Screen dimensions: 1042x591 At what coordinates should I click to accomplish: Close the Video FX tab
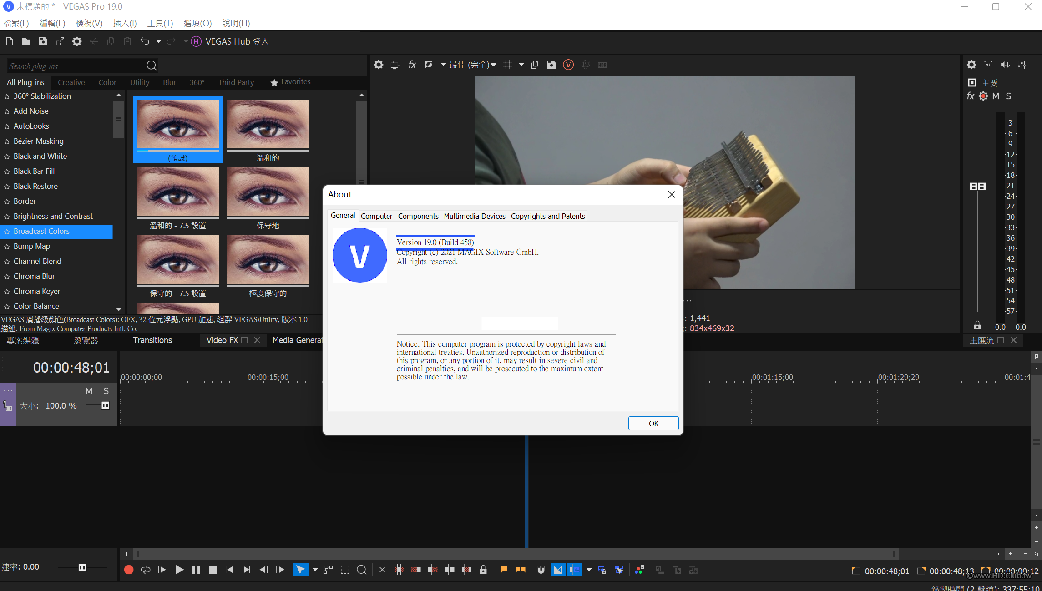(257, 340)
